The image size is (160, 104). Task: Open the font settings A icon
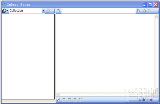click(x=58, y=100)
